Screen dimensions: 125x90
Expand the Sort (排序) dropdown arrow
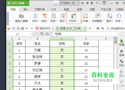pyautogui.click(x=57, y=21)
